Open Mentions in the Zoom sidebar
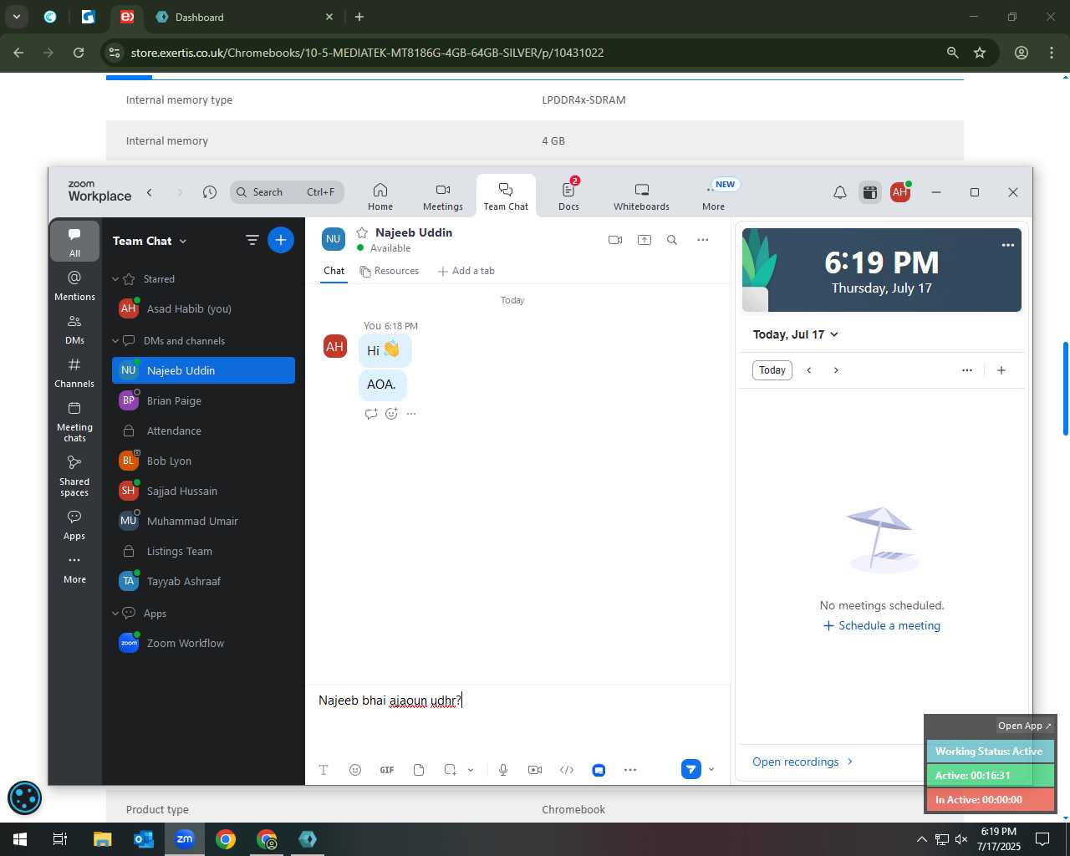This screenshot has height=856, width=1070. click(x=74, y=285)
